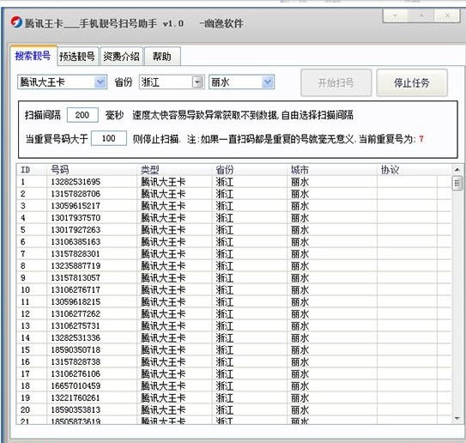This screenshot has width=466, height=443.
Task: Select number 13221760261
Action: point(76,397)
